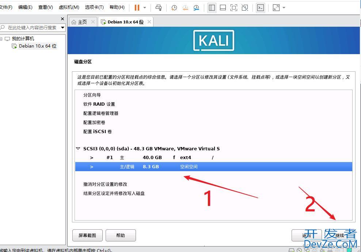Open the 选项卡(T) menu
This screenshot has width=361, height=252.
coord(94,7)
